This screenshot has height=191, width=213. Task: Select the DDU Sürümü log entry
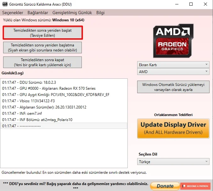coord(29,82)
